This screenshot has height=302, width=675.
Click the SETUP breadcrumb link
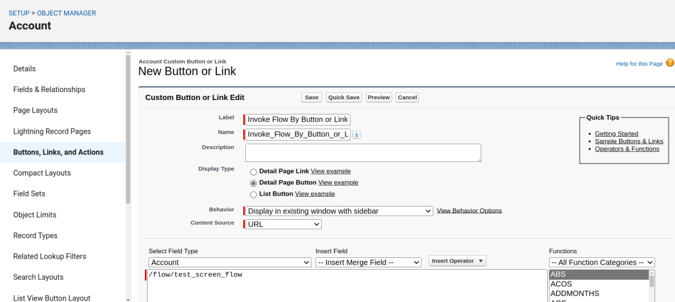(19, 13)
